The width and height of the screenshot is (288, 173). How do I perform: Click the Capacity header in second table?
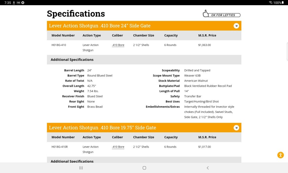tap(171, 137)
